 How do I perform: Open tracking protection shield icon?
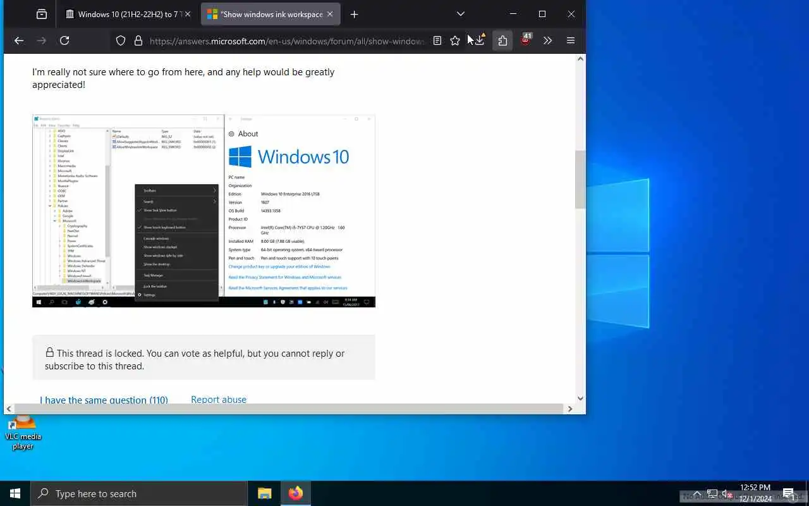[x=121, y=40]
